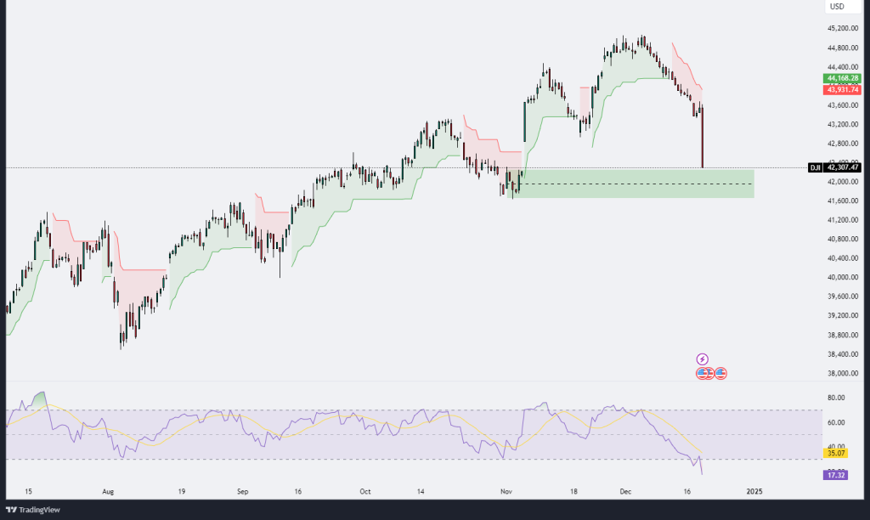The image size is (870, 520).
Task: Click the 43,600.00 price scale label
Action: click(x=843, y=105)
